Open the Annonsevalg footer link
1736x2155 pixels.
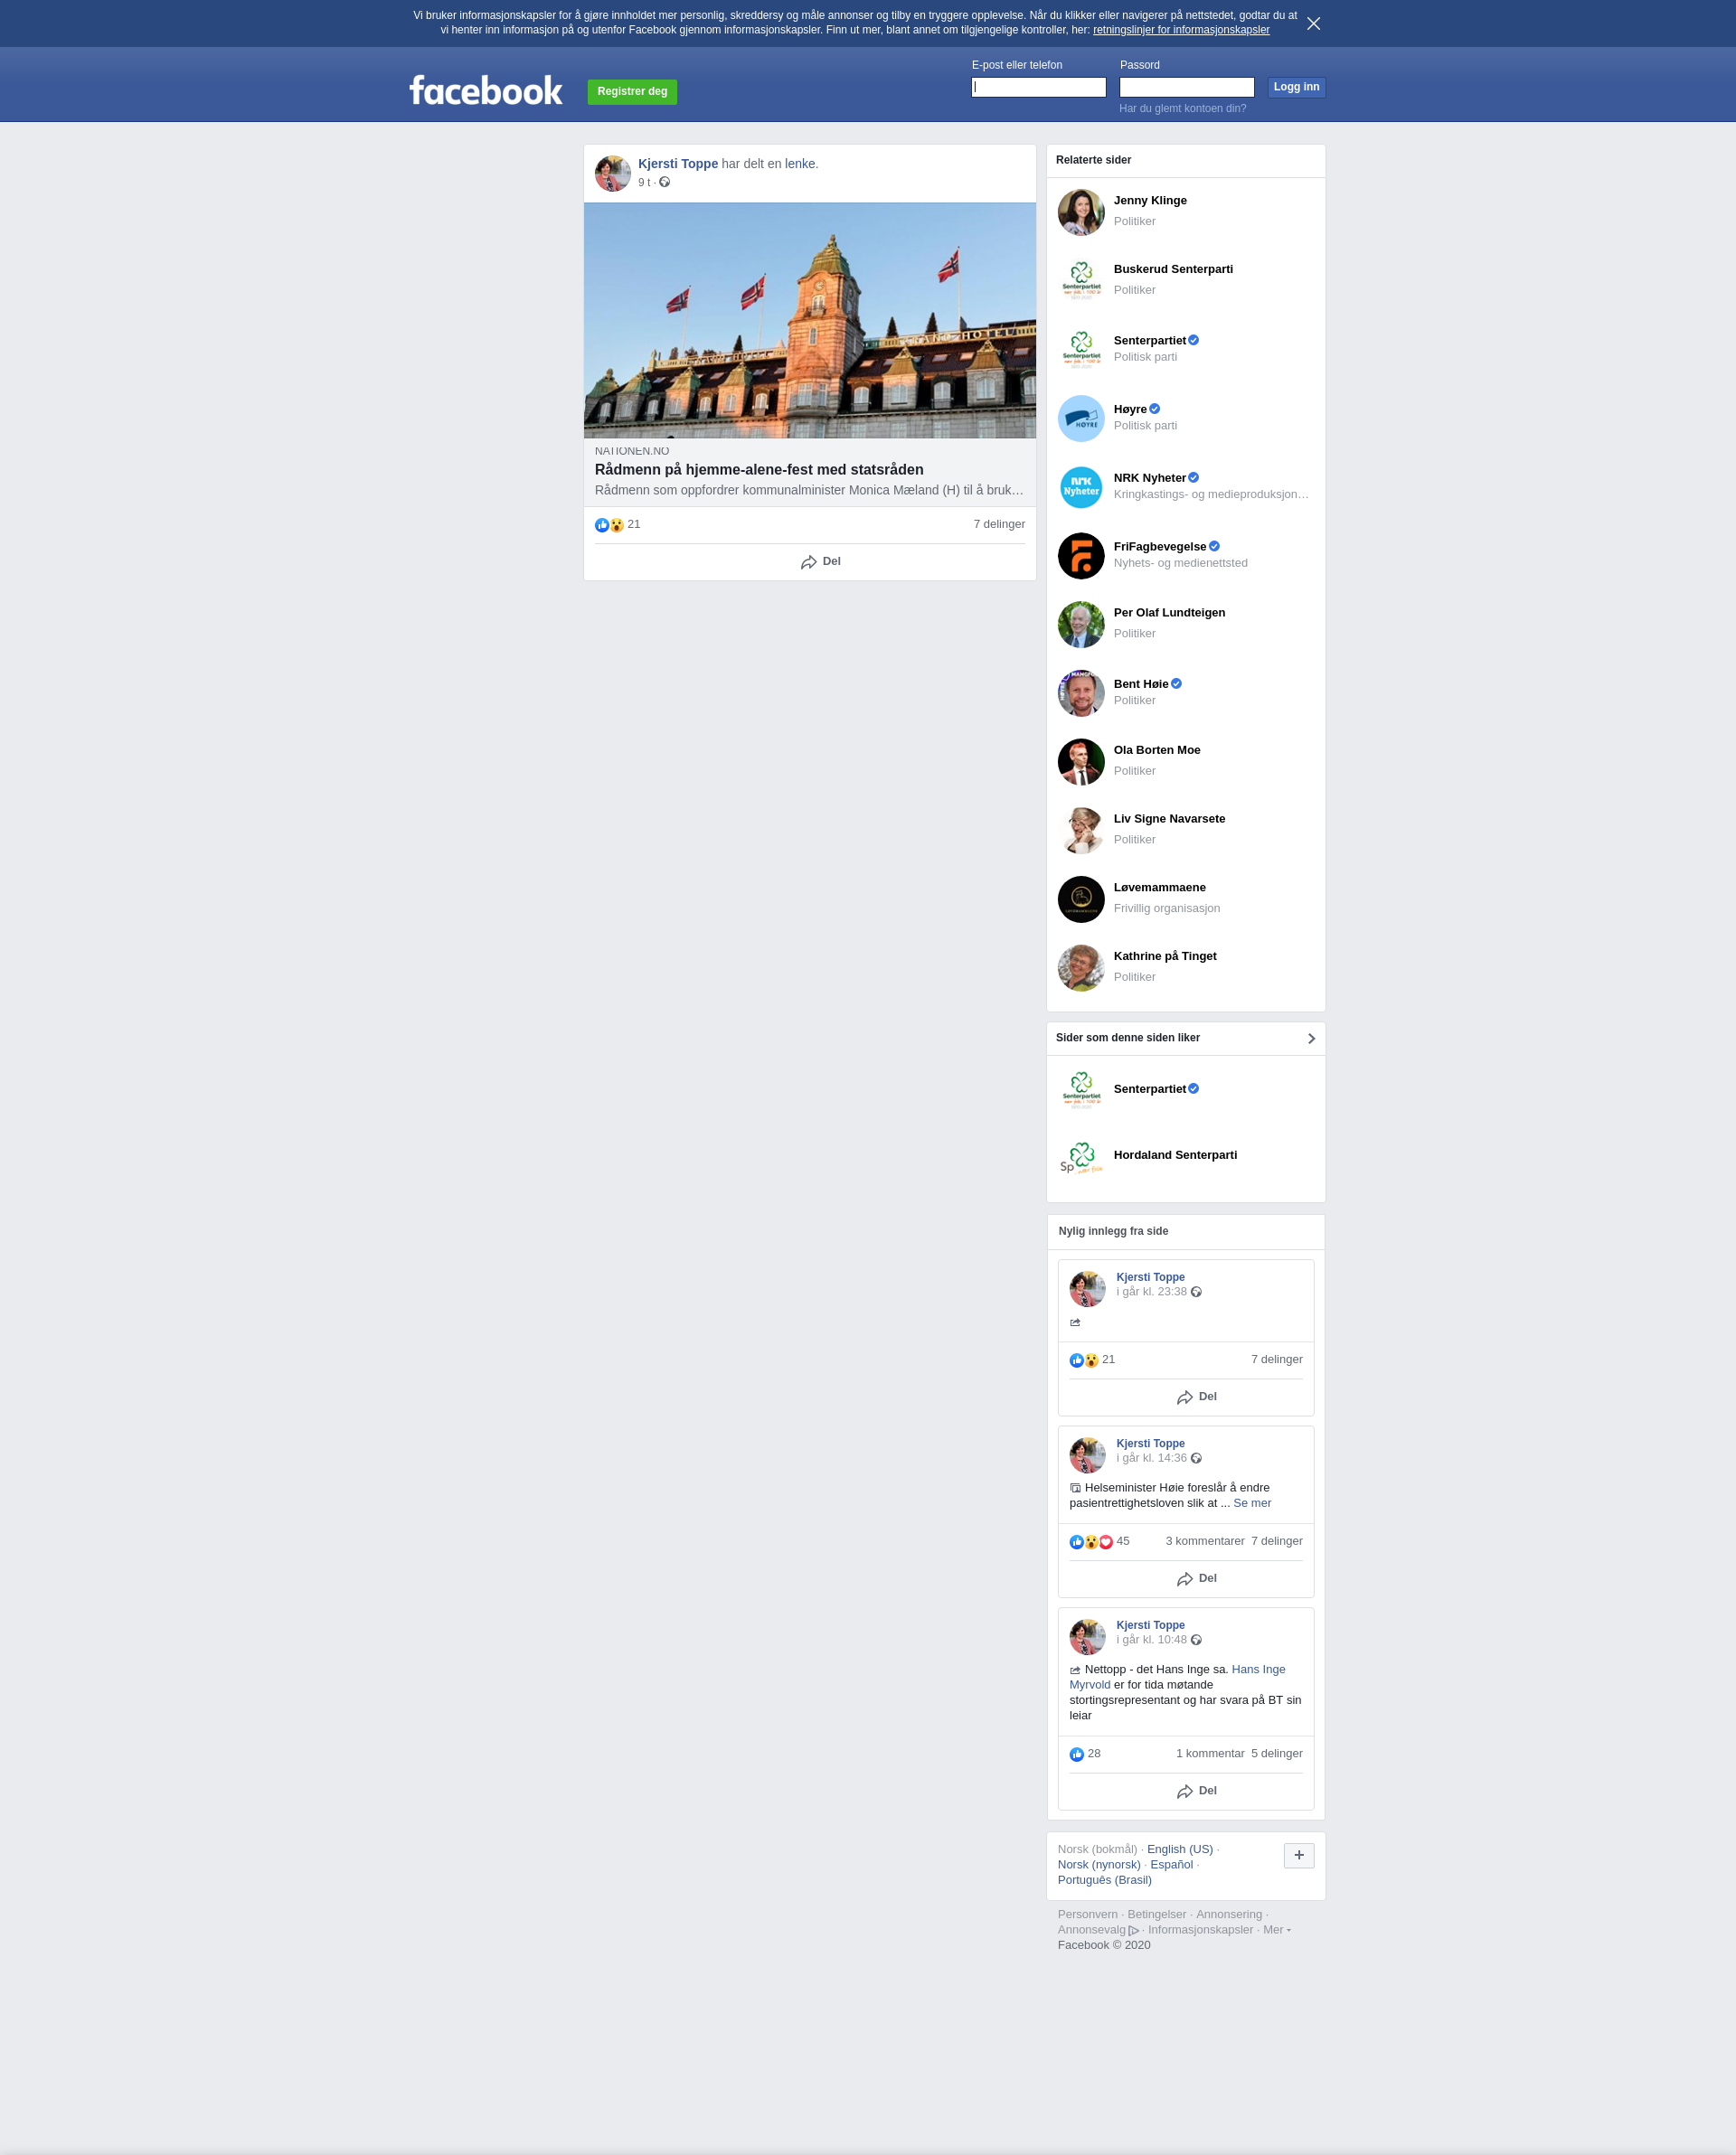[x=1098, y=1930]
